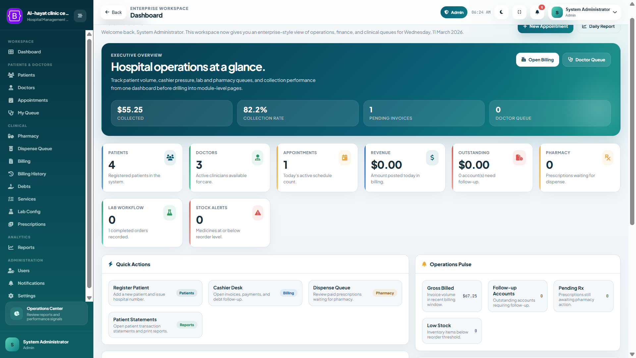Toggle fullscreen view mode
636x358 pixels.
[519, 12]
